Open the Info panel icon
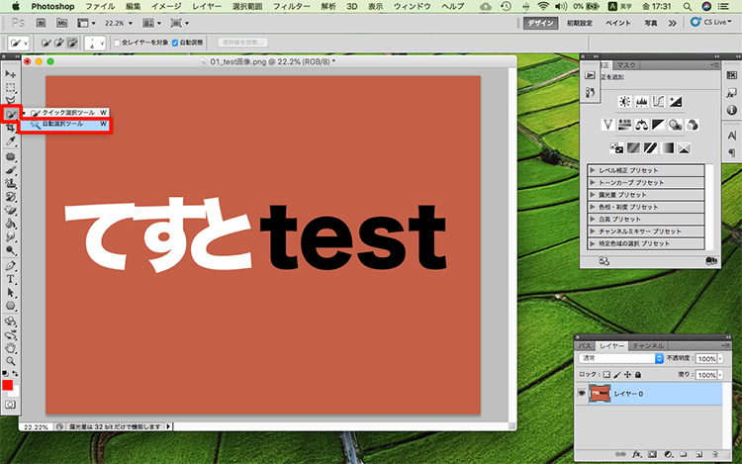This screenshot has width=742, height=464. [731, 110]
